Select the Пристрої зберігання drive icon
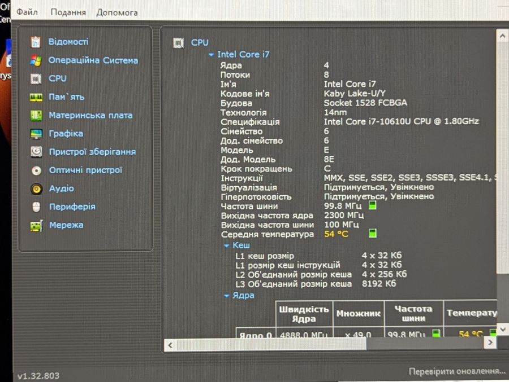The width and height of the screenshot is (509, 382). [x=36, y=152]
